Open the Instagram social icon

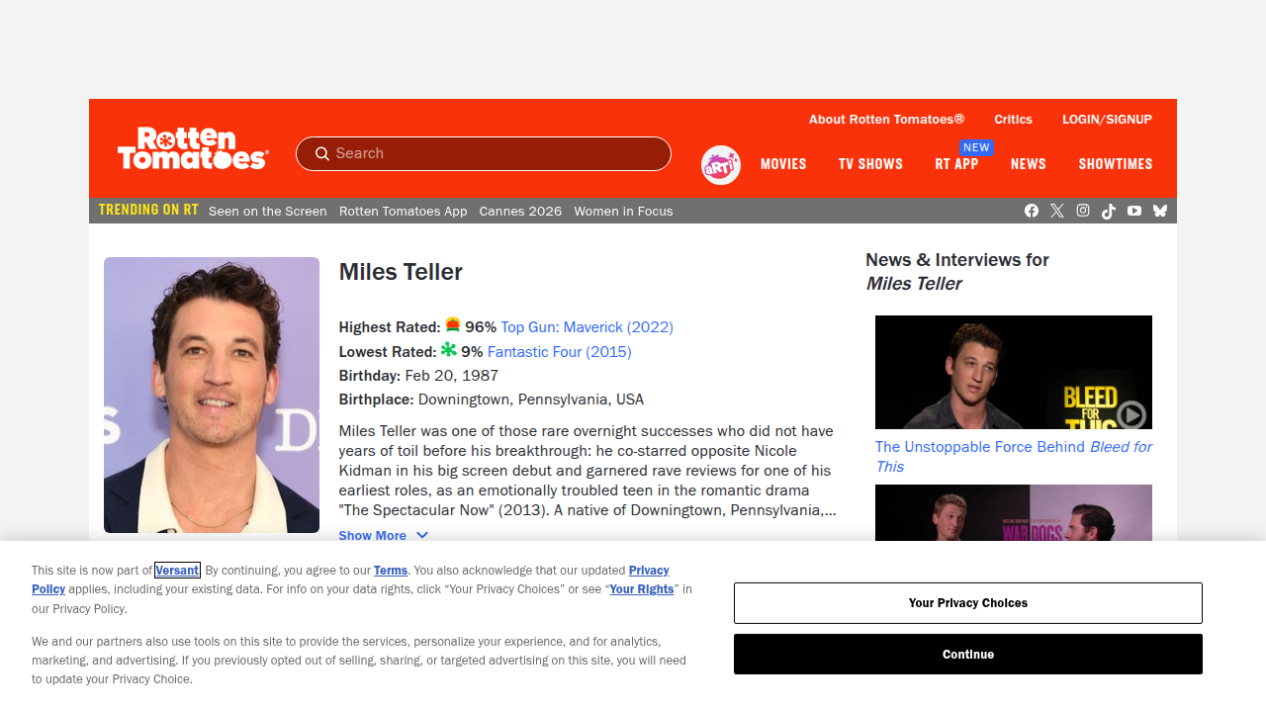coord(1083,211)
